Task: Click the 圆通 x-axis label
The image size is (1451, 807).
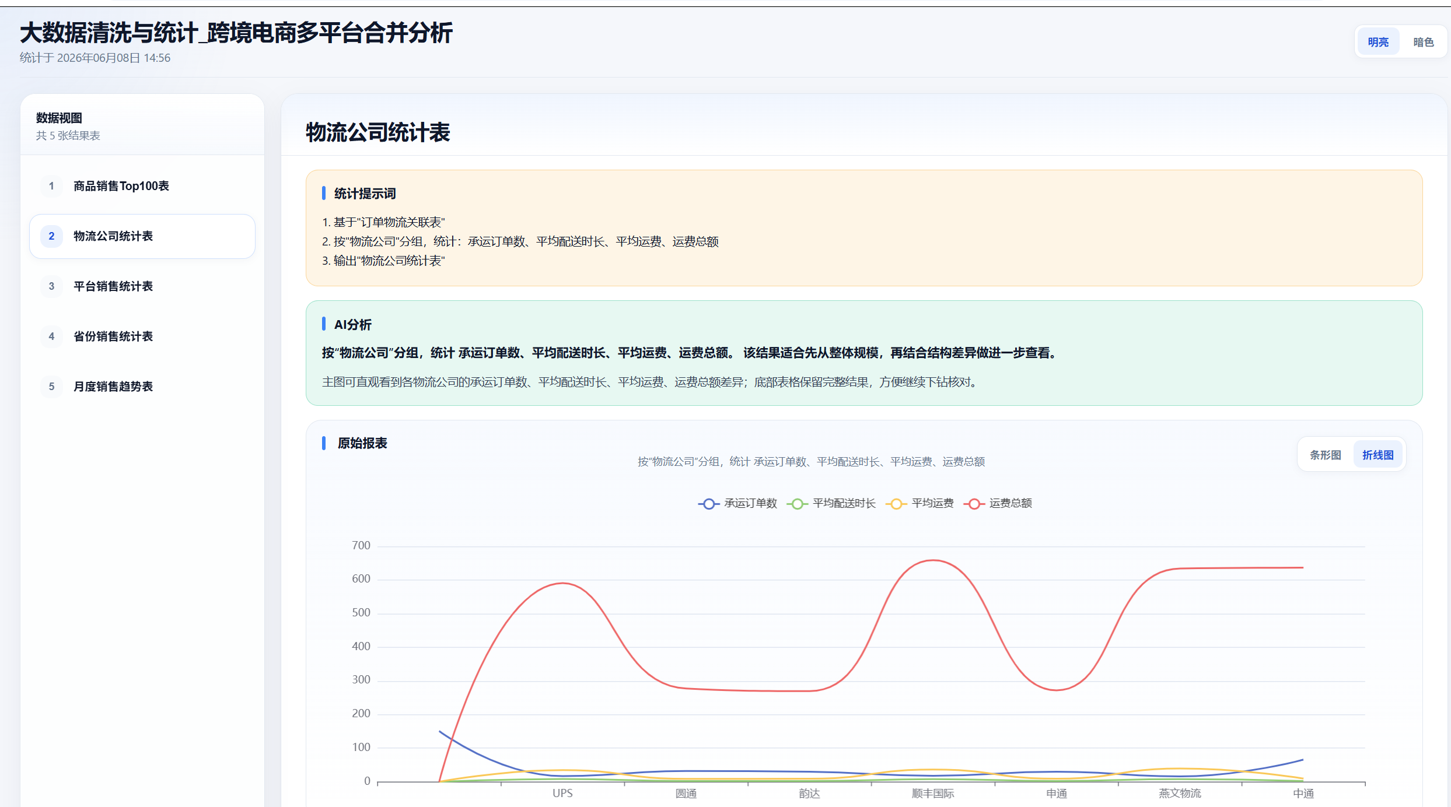Action: coord(686,794)
